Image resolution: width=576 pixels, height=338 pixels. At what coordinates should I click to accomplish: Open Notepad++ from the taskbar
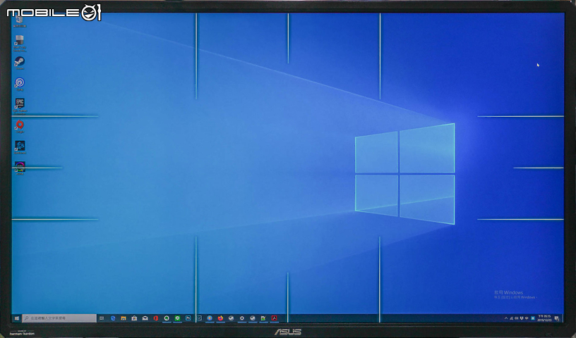pyautogui.click(x=263, y=318)
